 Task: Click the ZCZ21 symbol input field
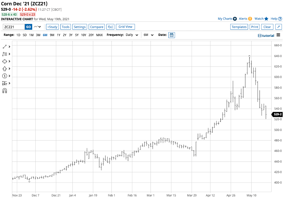14,27
